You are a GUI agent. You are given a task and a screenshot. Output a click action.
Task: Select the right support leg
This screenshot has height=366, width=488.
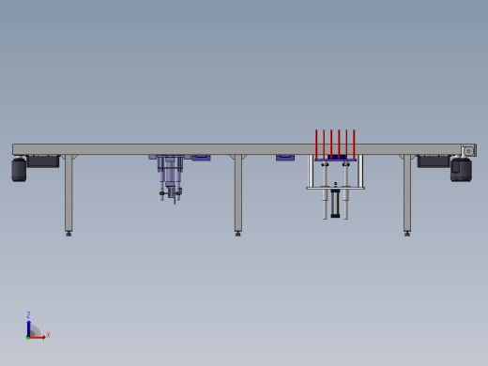(407, 193)
